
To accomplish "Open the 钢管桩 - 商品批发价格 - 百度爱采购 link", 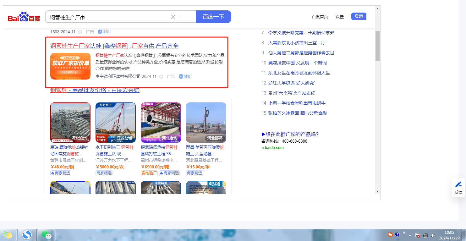I will 95,90.
